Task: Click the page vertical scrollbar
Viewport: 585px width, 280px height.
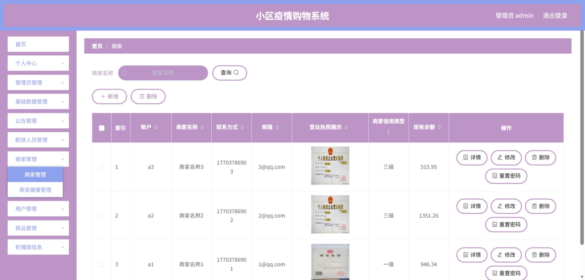Action: 582,138
